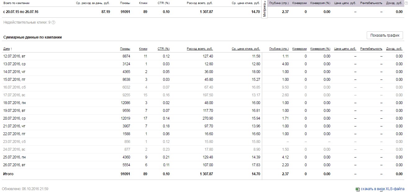This screenshot has height=192, width=408.
Task: Select the date row 21.07.2016, чт
Action: (x=14, y=126)
